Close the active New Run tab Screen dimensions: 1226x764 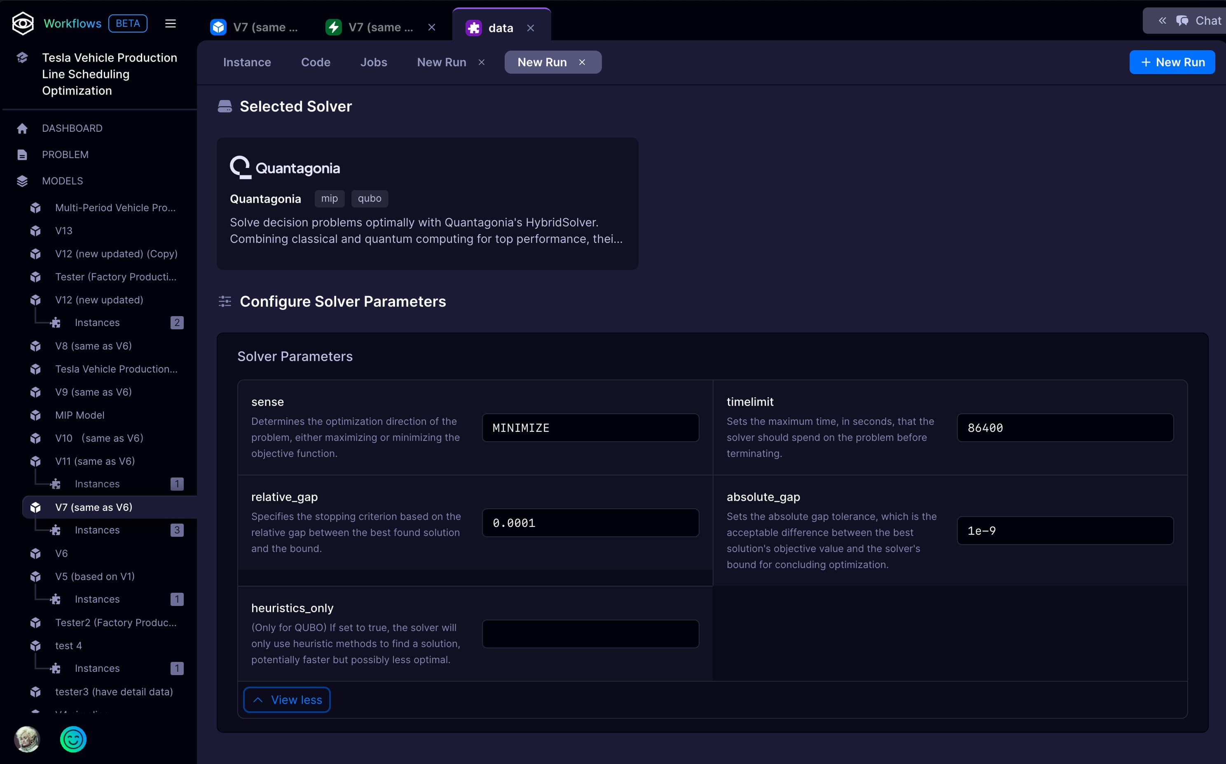click(x=582, y=62)
